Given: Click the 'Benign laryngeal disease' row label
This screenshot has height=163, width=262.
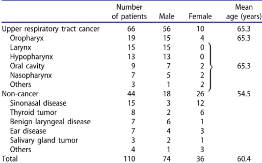Looking at the screenshot, I should (50, 122).
